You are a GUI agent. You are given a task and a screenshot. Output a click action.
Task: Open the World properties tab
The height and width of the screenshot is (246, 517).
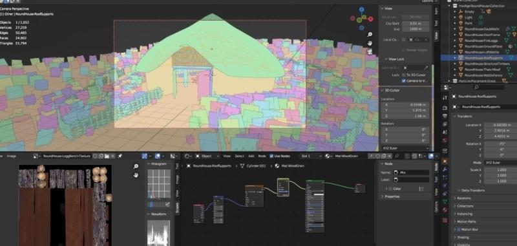pos(445,140)
